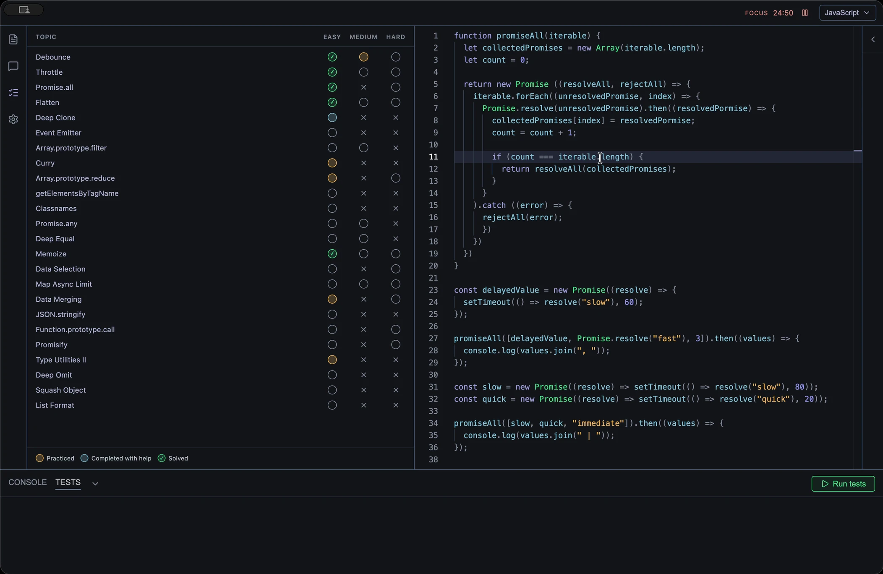The height and width of the screenshot is (574, 883).
Task: Click the MEDIUM column header
Action: pyautogui.click(x=363, y=37)
